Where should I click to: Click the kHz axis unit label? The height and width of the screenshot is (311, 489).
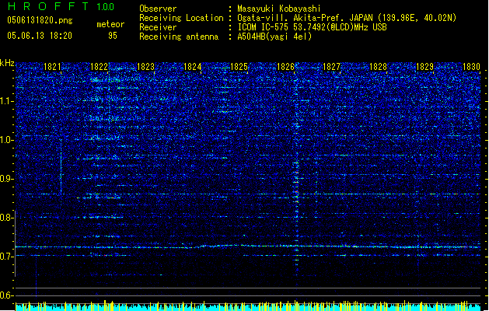[7, 63]
